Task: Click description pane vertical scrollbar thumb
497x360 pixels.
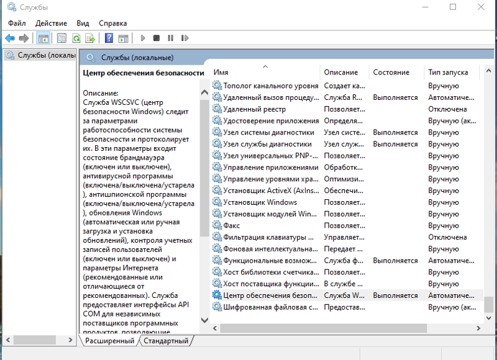Action: (x=205, y=168)
